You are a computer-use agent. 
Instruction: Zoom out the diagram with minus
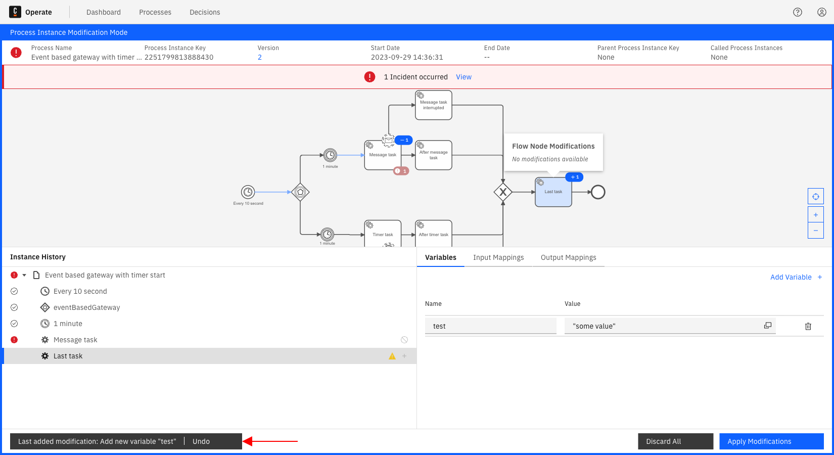(x=815, y=231)
